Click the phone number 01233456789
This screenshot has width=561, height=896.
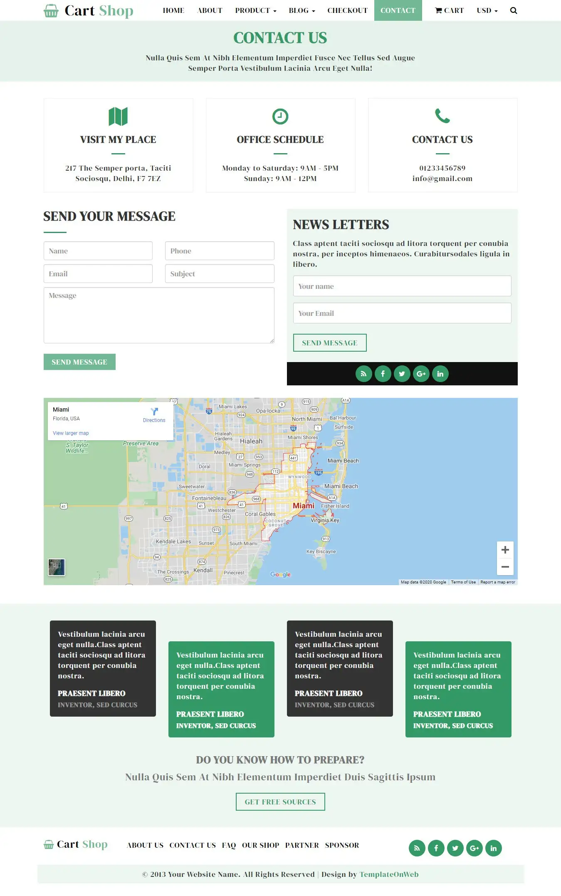(442, 168)
